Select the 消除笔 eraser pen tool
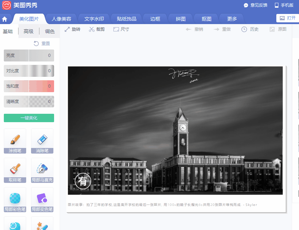This screenshot has height=230, width=299. 42,141
